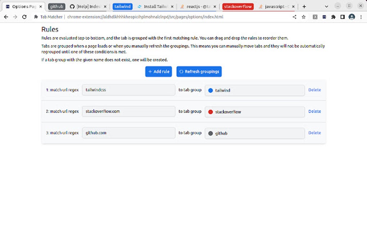Click the grey github color dot
This screenshot has width=367, height=229.
pyautogui.click(x=210, y=133)
